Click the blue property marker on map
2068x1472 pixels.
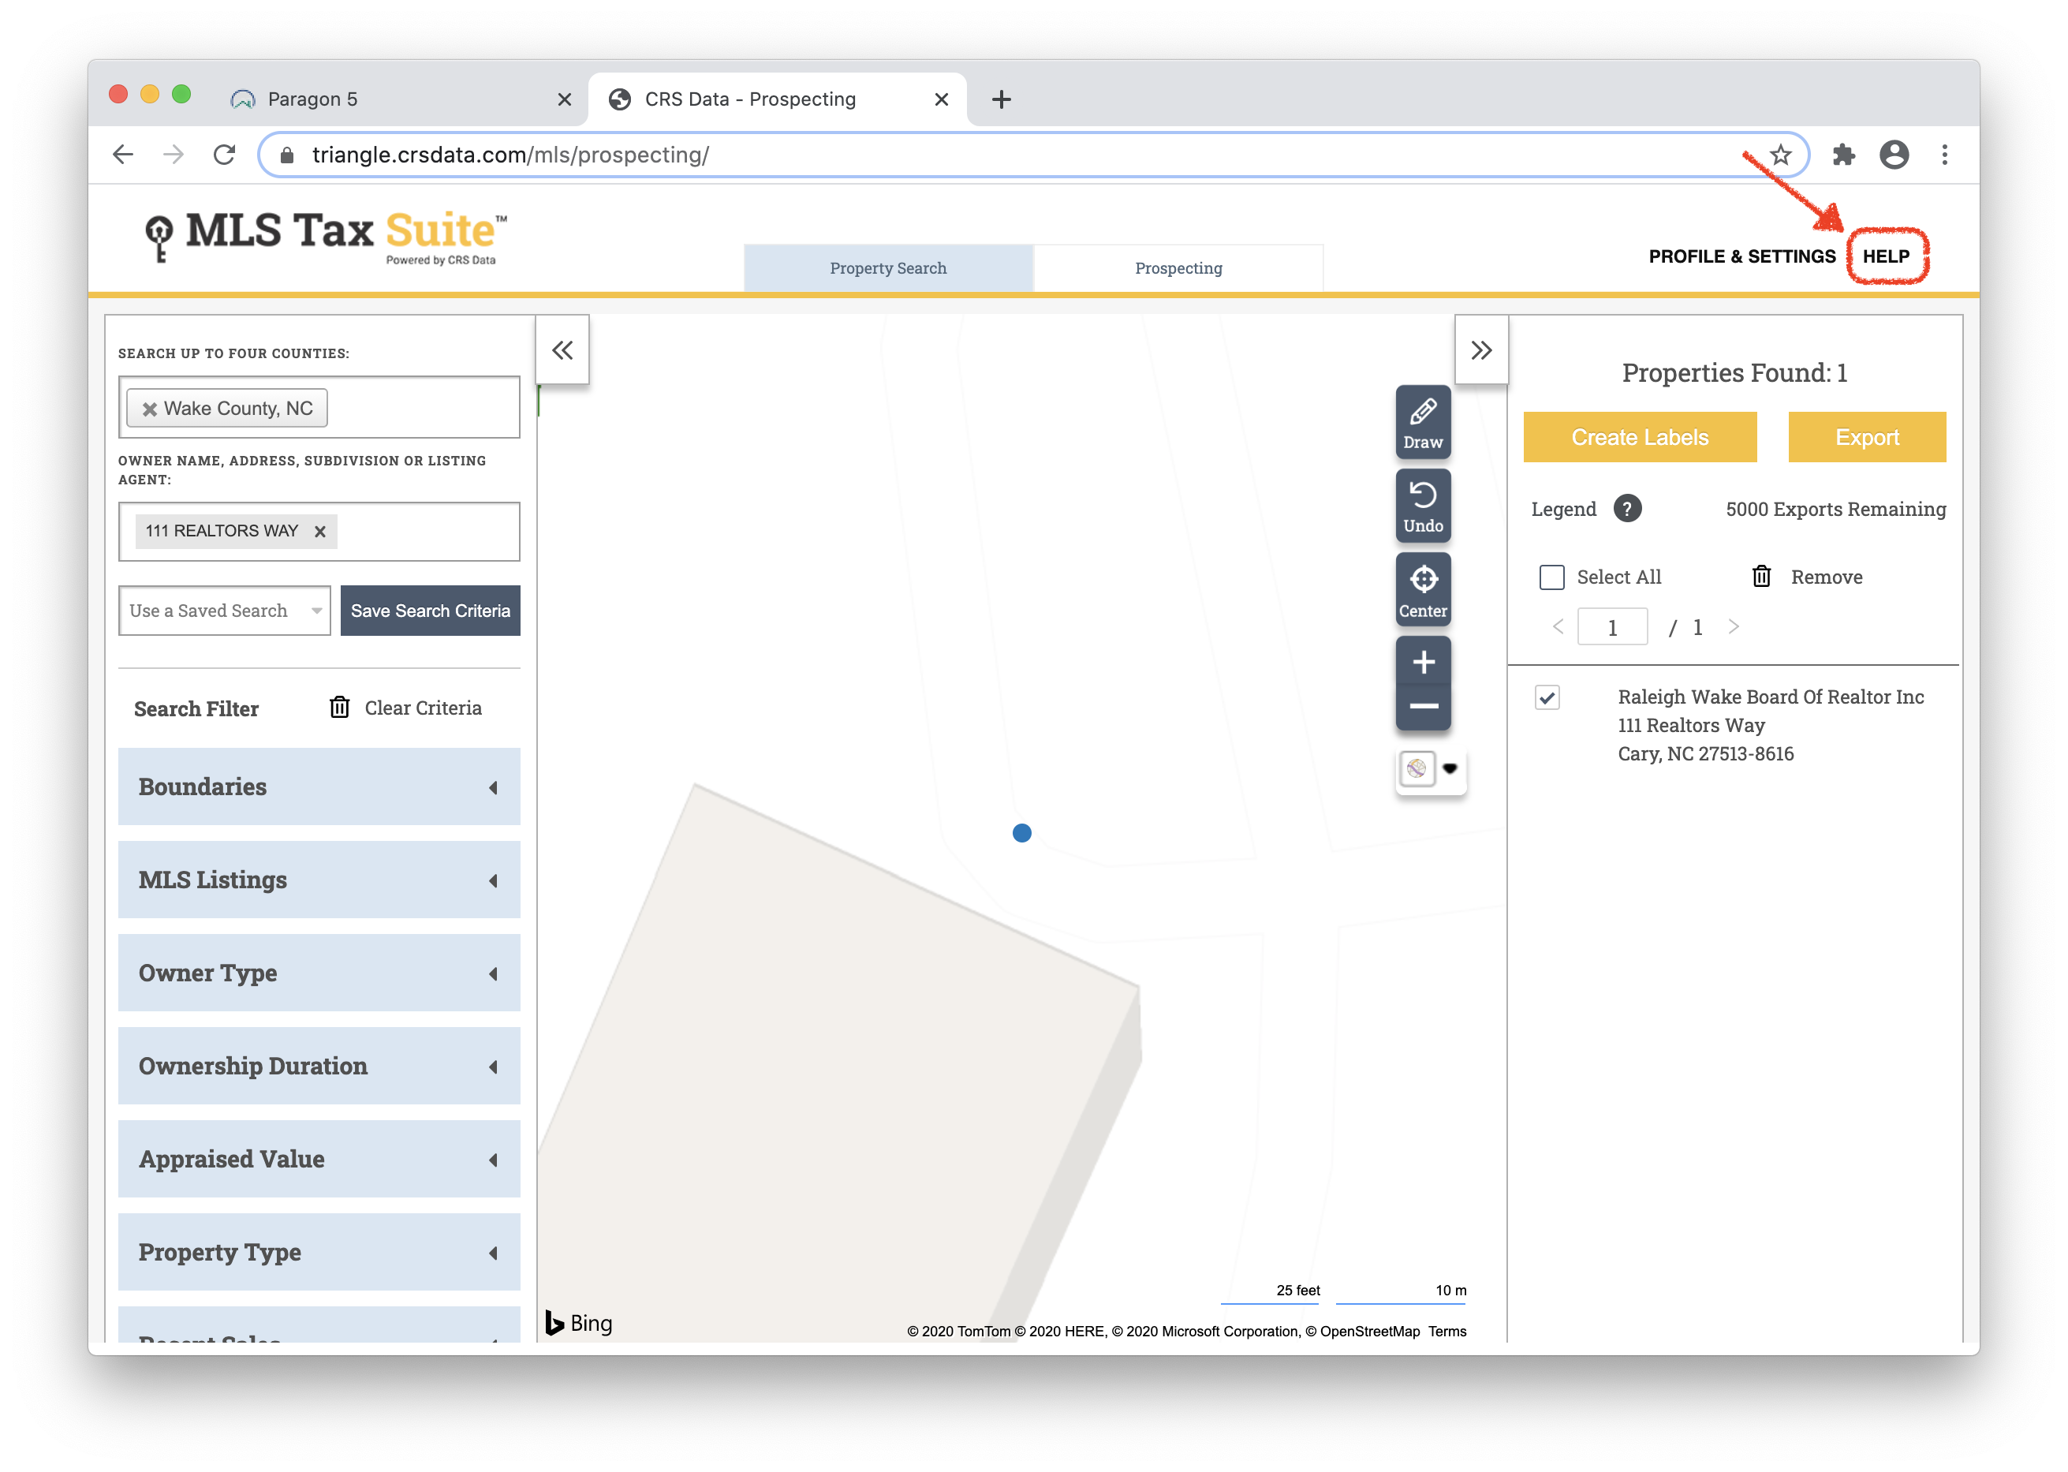[x=1021, y=832]
